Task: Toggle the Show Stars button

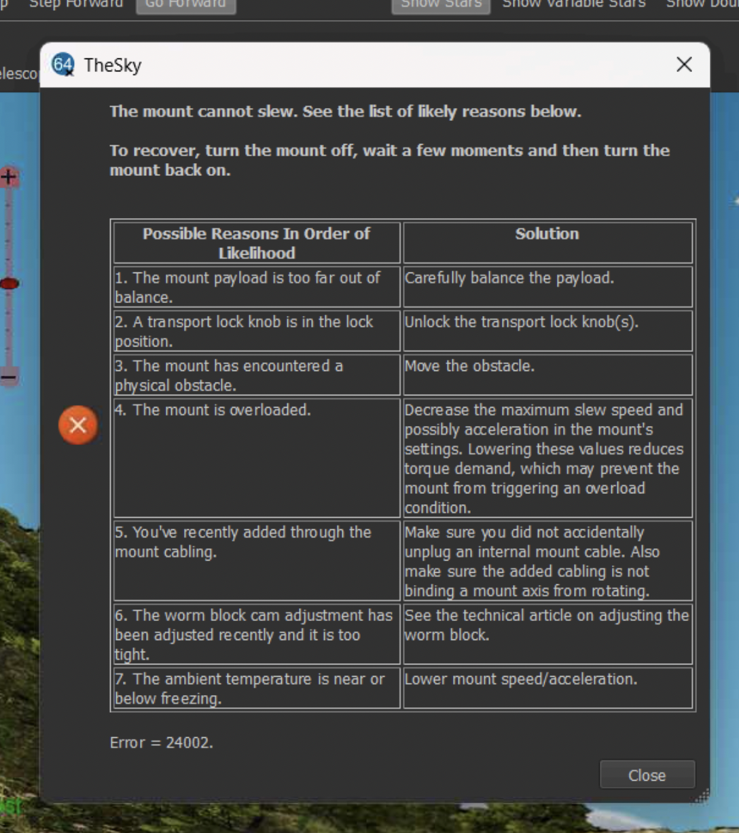Action: point(441,4)
